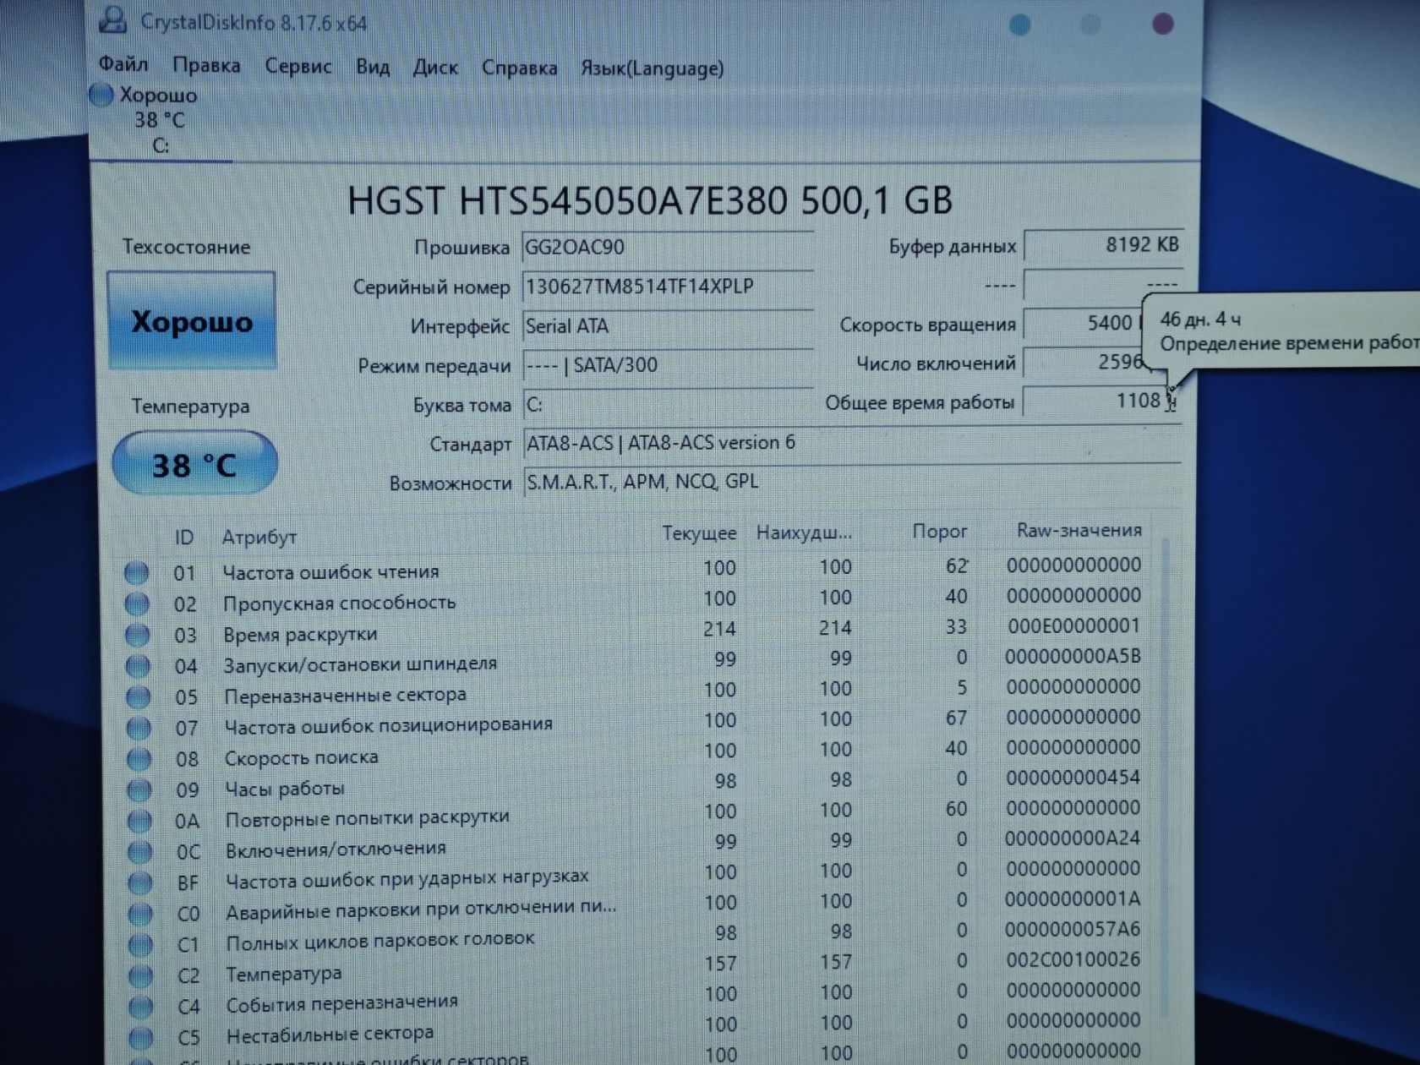Click the SMART attribute list vertical scrollbar
Image resolution: width=1420 pixels, height=1065 pixels.
coord(1167,778)
